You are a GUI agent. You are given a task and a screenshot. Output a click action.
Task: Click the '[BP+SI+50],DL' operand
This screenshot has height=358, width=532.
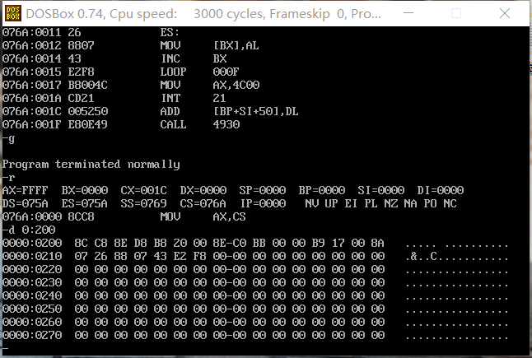pyautogui.click(x=256, y=111)
